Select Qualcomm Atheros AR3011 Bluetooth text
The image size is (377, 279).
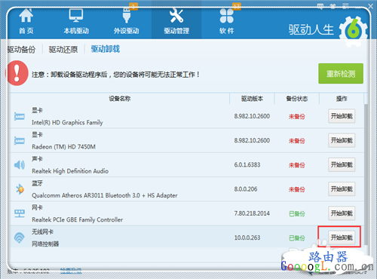click(105, 195)
